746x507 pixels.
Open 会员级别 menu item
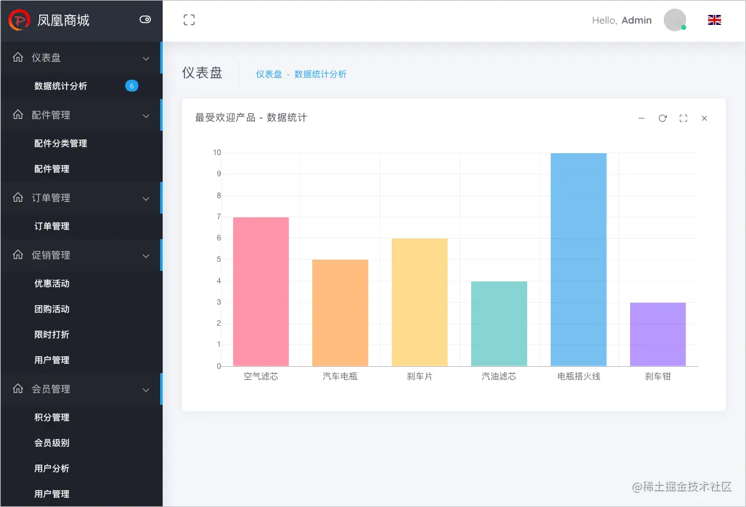pos(52,443)
